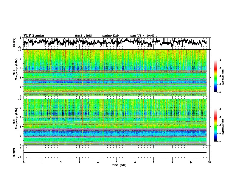Click the time axis end label "10"
236x182 pixels.
(x=209, y=162)
